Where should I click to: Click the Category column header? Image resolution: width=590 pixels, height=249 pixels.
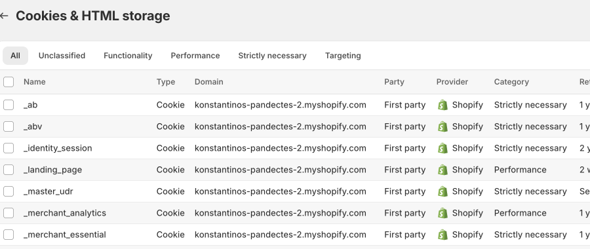point(511,82)
